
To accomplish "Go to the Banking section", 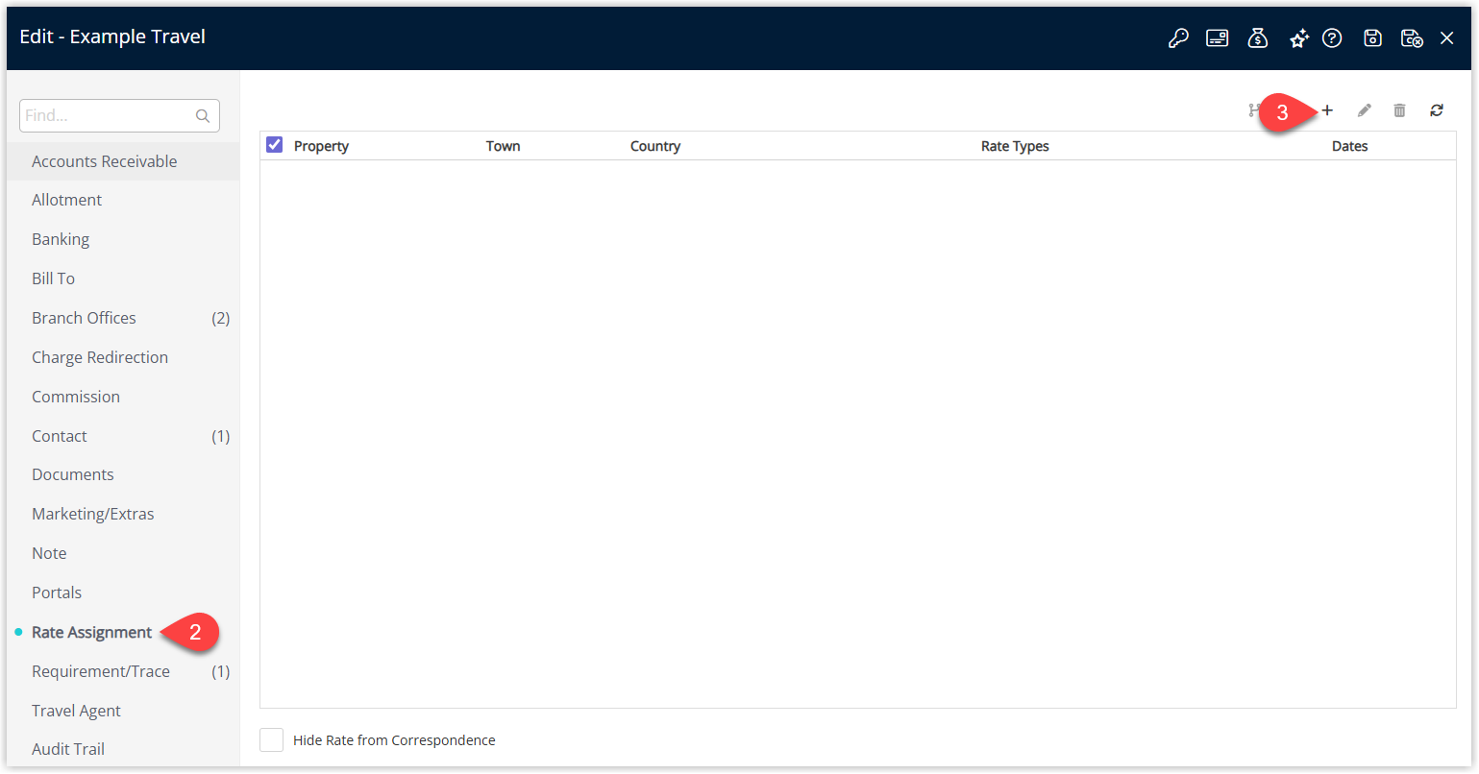I will [x=123, y=239].
